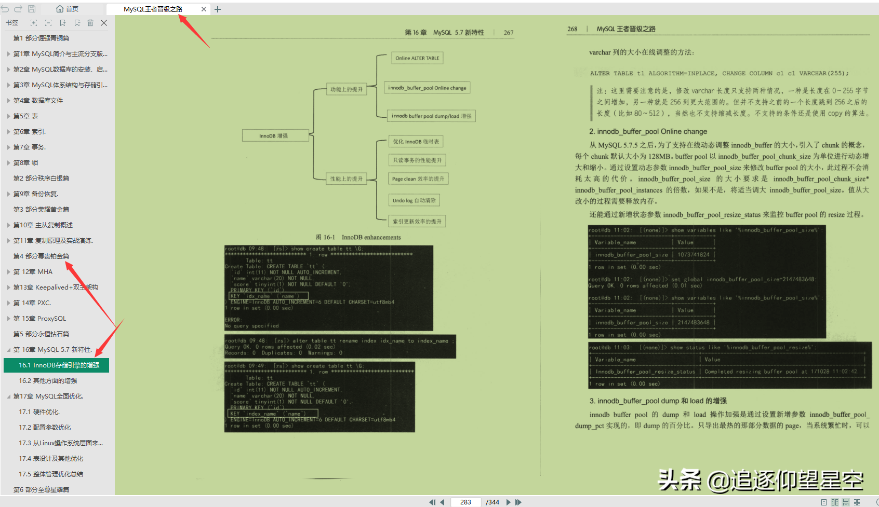
Task: Expand 第9章 备份恢复 bookmark arrow
Action: point(8,194)
